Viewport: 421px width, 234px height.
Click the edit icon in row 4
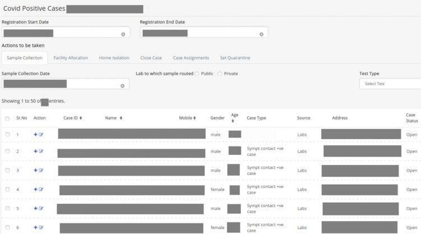41,189
